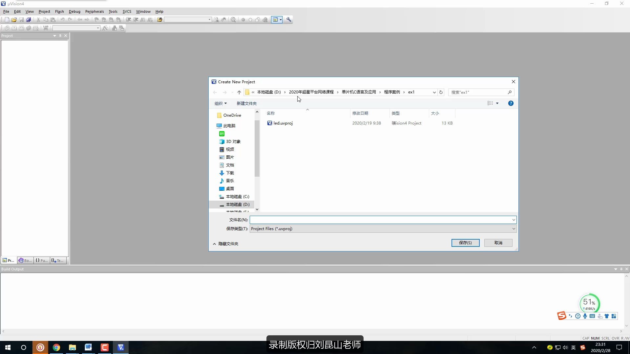This screenshot has width=630, height=354.
Task: Open the view options dropdown arrow
Action: [497, 103]
